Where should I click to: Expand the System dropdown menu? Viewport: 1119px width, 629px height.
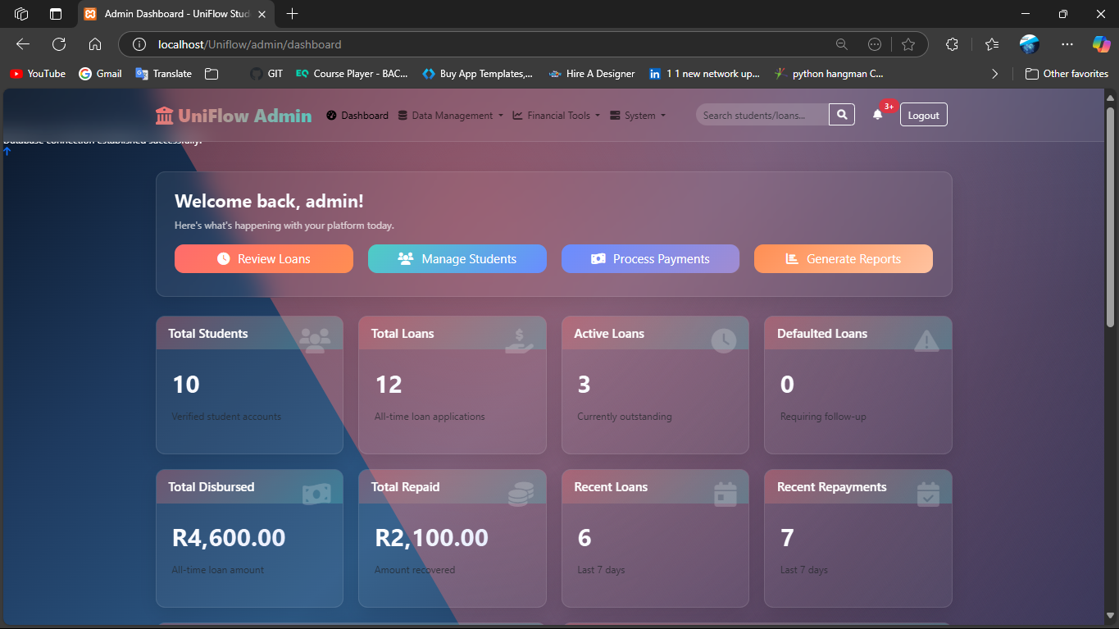pos(638,116)
